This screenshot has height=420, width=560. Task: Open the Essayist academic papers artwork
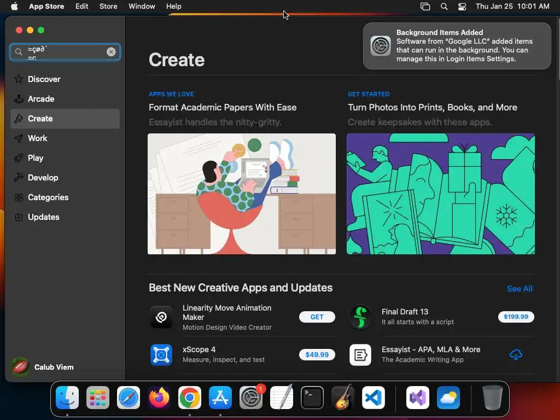(x=241, y=194)
